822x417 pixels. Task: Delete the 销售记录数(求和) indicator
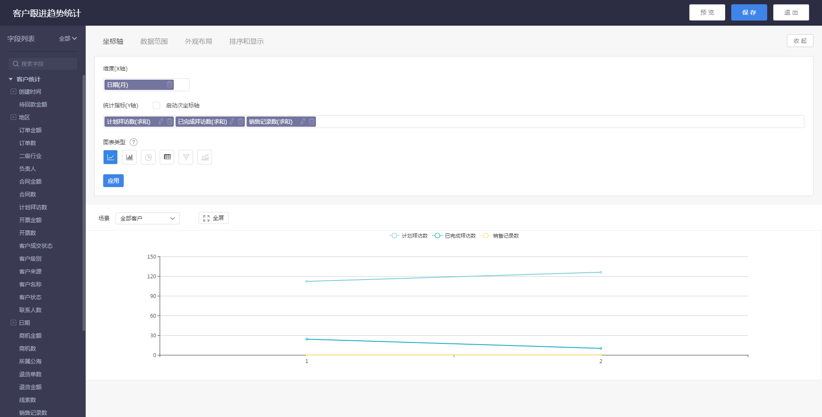(x=312, y=122)
